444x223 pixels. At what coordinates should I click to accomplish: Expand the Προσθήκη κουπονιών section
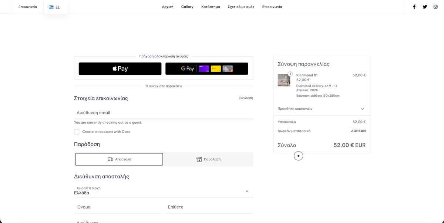point(322,109)
